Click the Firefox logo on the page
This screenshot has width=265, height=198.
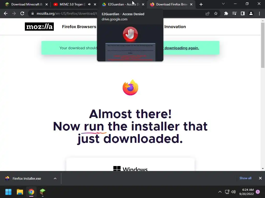tap(130, 87)
